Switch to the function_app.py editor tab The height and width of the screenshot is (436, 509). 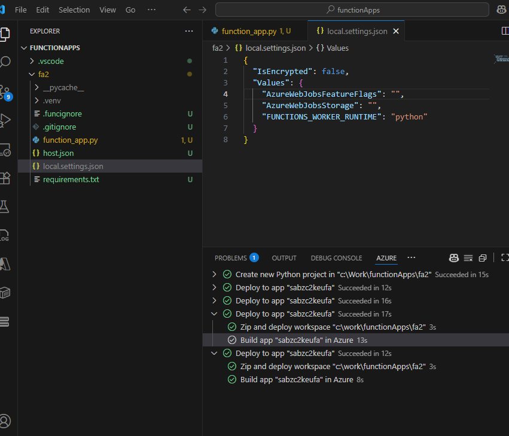point(255,31)
